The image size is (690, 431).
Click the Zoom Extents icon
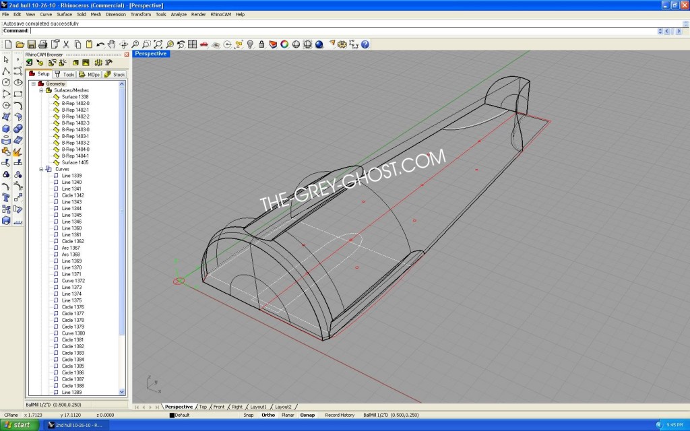(x=158, y=44)
